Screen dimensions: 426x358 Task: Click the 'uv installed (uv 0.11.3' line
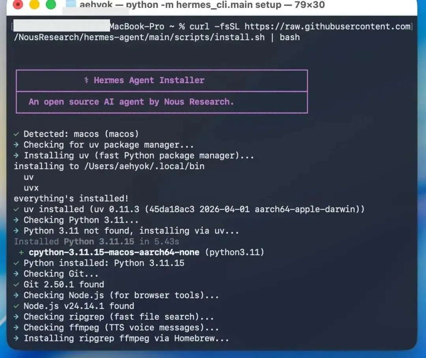coord(194,209)
